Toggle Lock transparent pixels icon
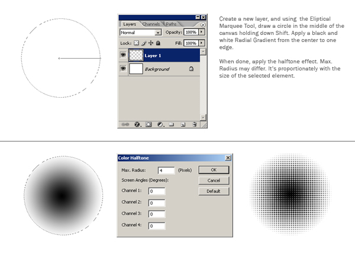Screen dimensions: 355x254 [136, 43]
